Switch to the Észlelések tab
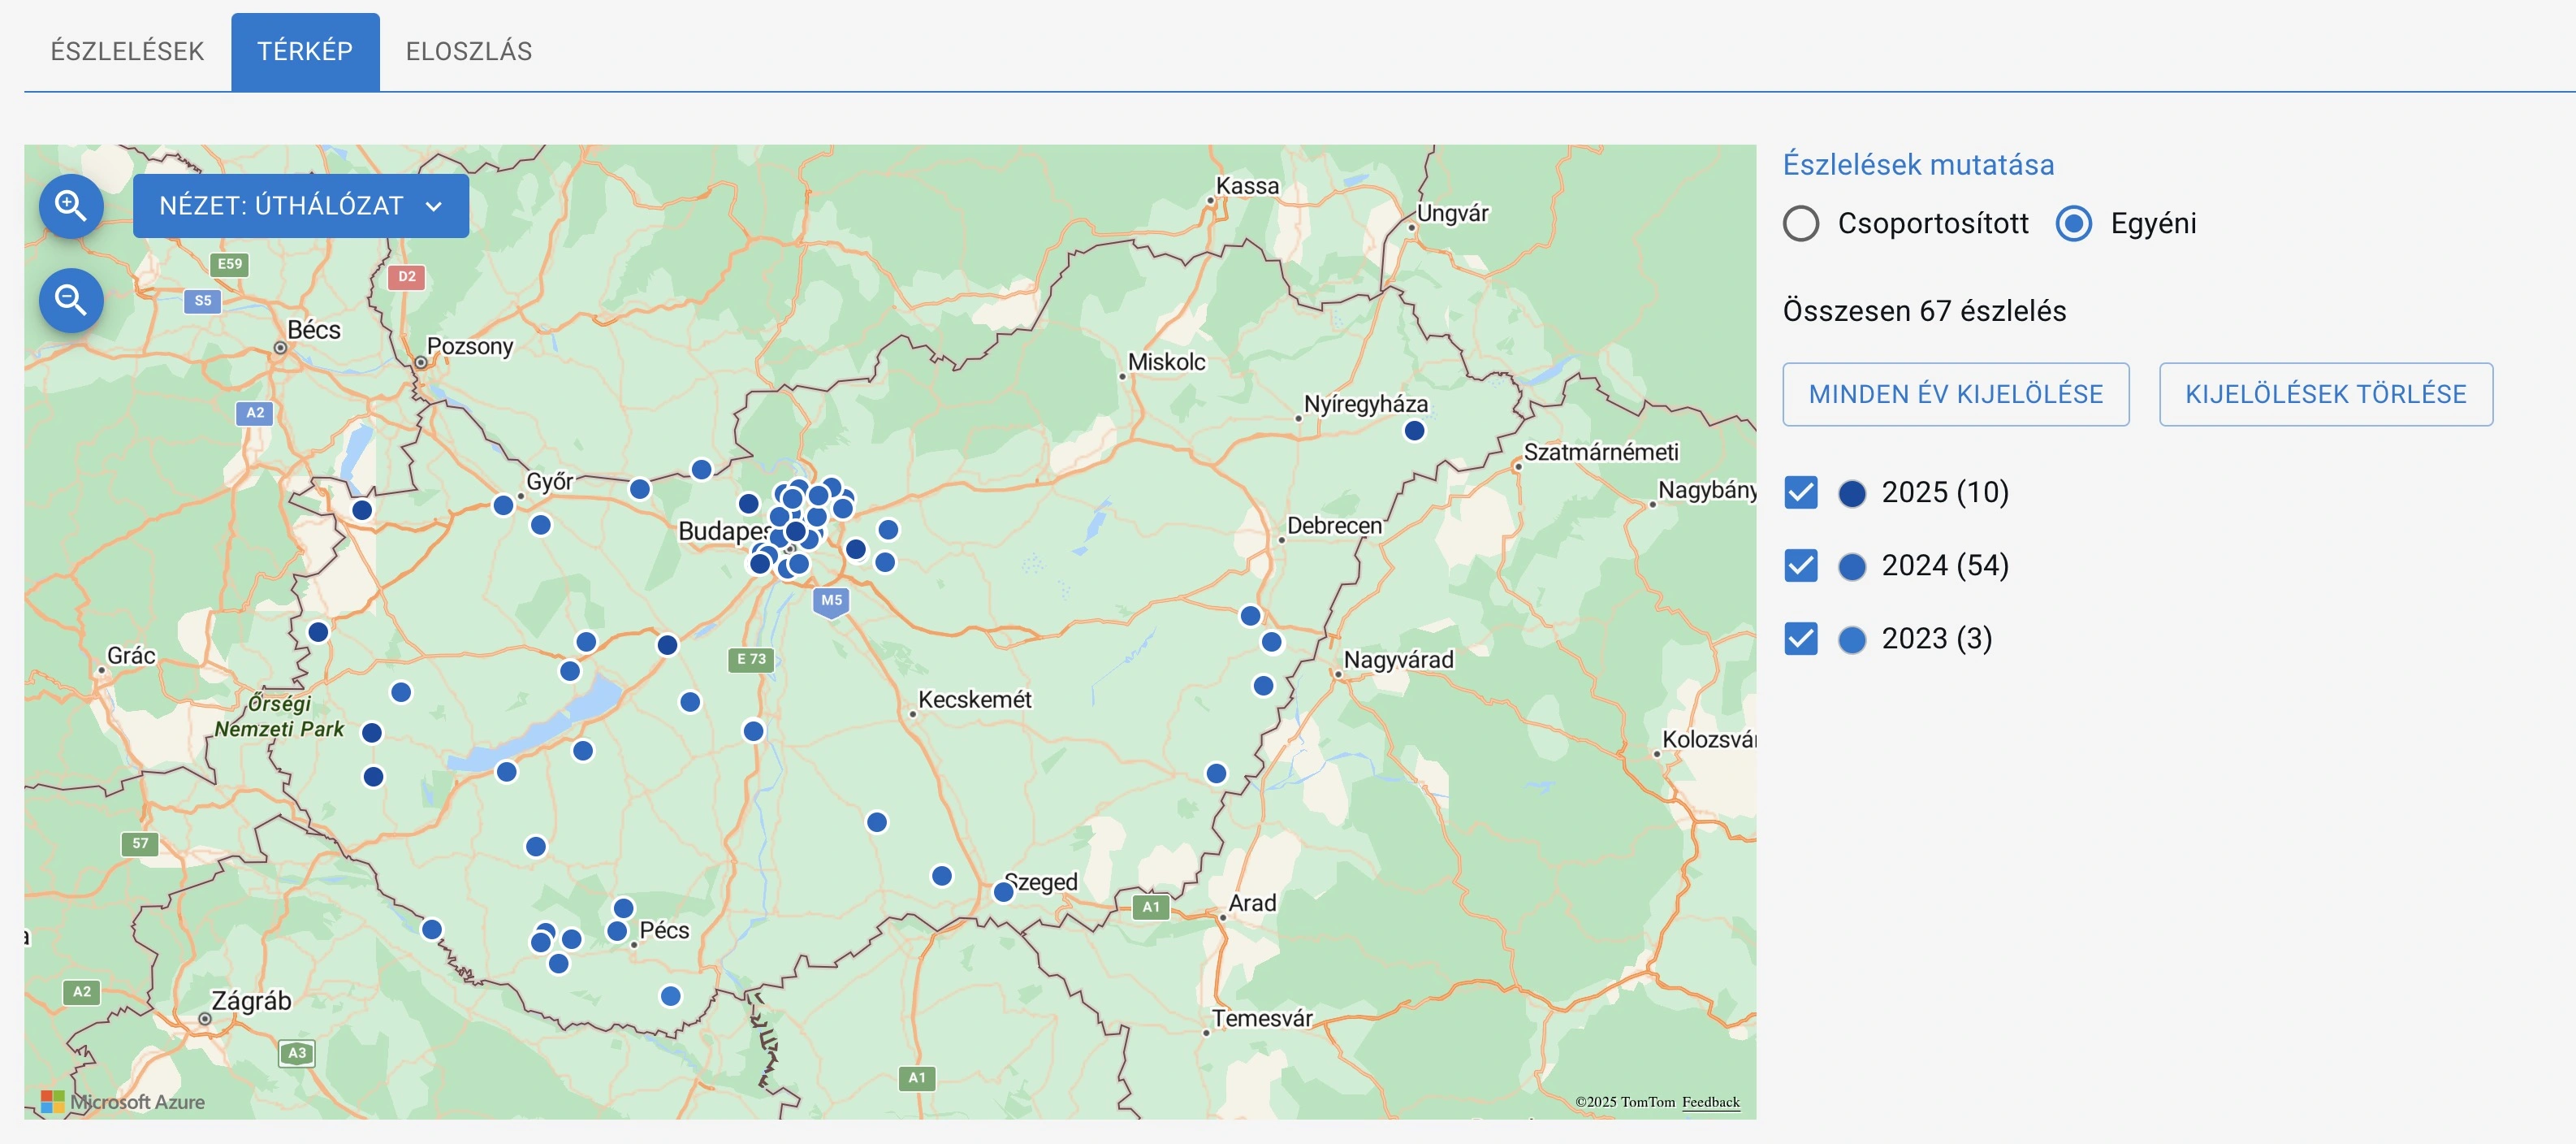The width and height of the screenshot is (2576, 1144). (x=127, y=51)
